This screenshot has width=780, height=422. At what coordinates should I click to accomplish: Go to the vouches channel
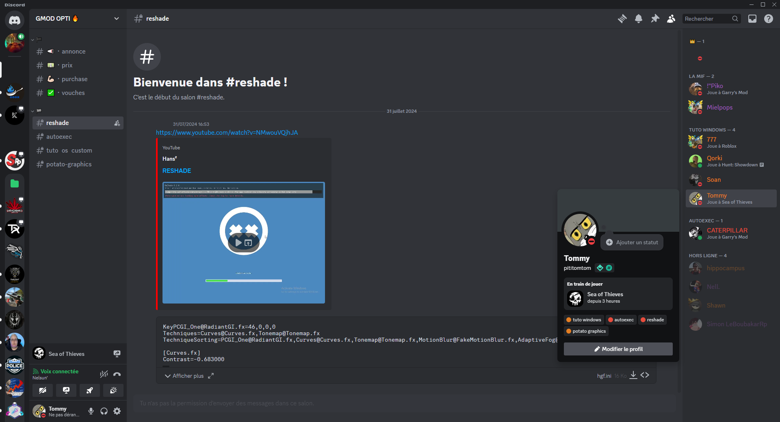click(x=78, y=93)
